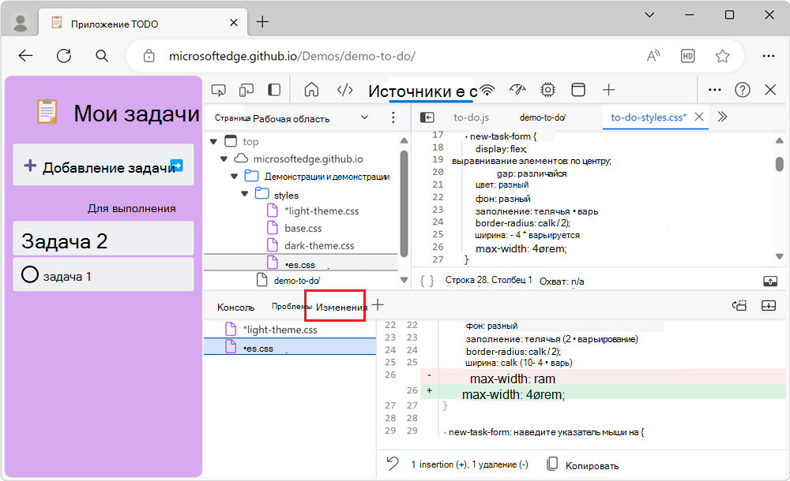Show more editor tabs with double chevron
This screenshot has width=790, height=481.
pos(723,117)
